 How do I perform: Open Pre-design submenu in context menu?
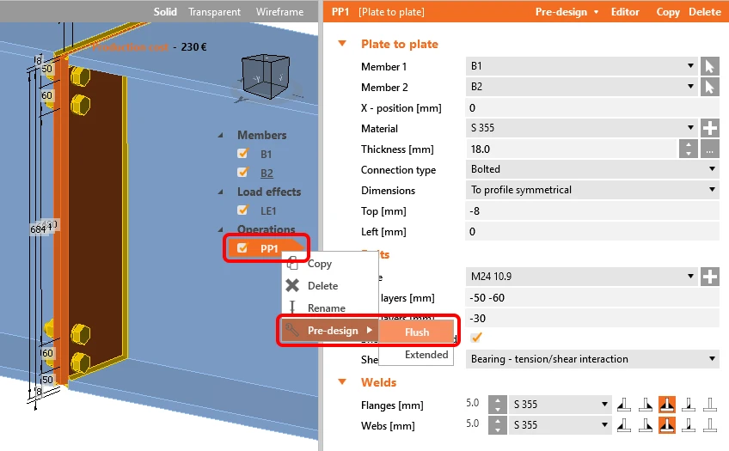[329, 330]
